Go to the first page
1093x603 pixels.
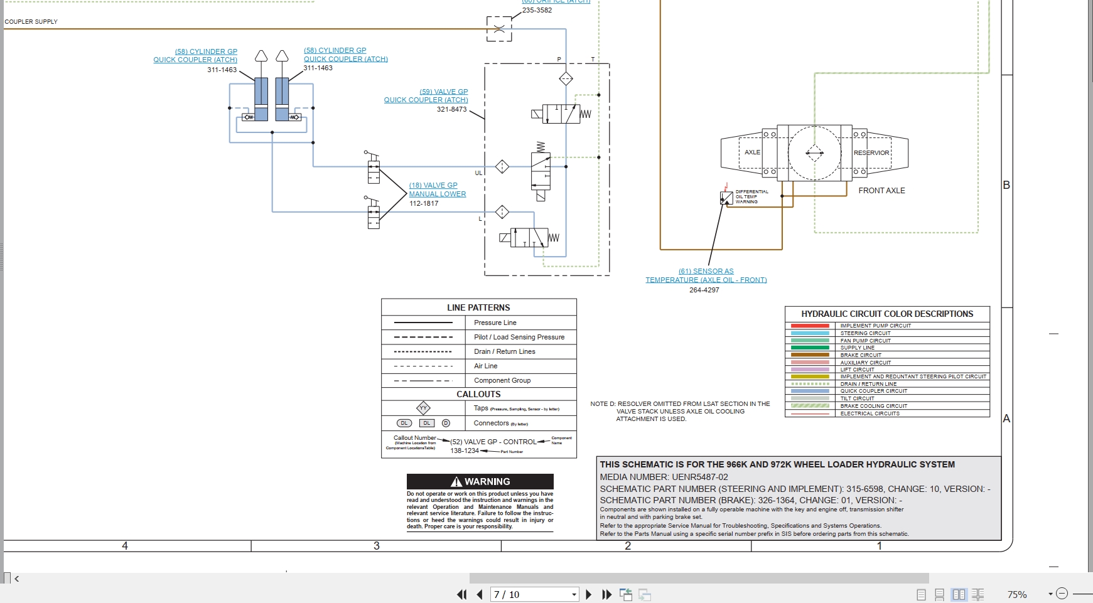[461, 594]
